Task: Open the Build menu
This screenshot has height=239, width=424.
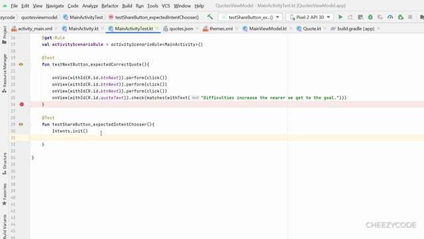Action: tap(127, 6)
